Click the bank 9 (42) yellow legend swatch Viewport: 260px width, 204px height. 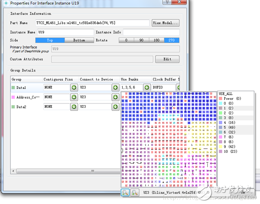[x=221, y=146]
